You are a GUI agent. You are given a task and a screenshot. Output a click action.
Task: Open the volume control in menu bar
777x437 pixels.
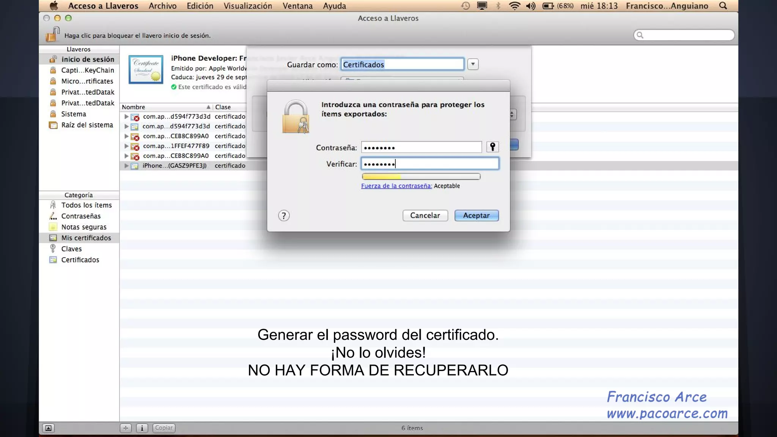pyautogui.click(x=531, y=6)
